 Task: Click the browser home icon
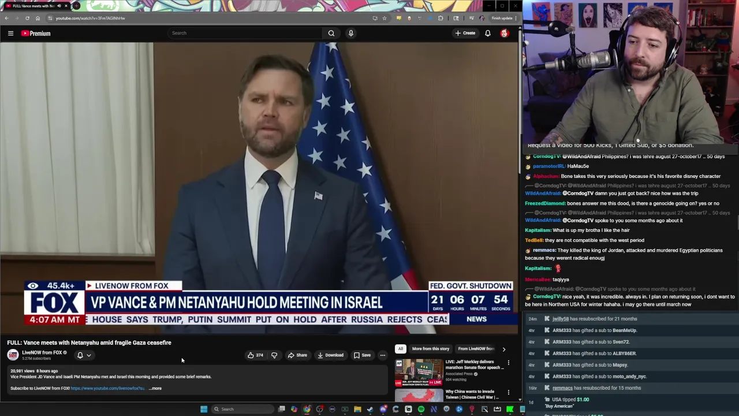[x=38, y=18]
